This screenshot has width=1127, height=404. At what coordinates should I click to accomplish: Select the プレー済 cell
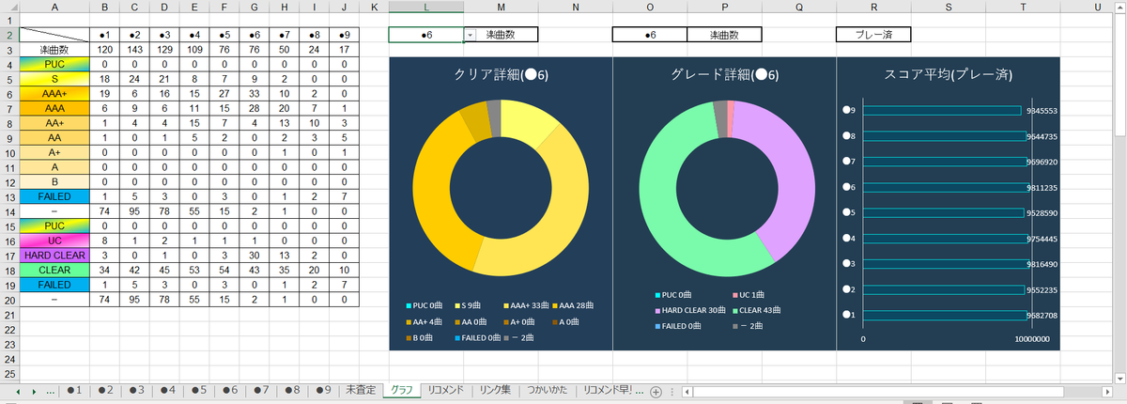[x=873, y=35]
